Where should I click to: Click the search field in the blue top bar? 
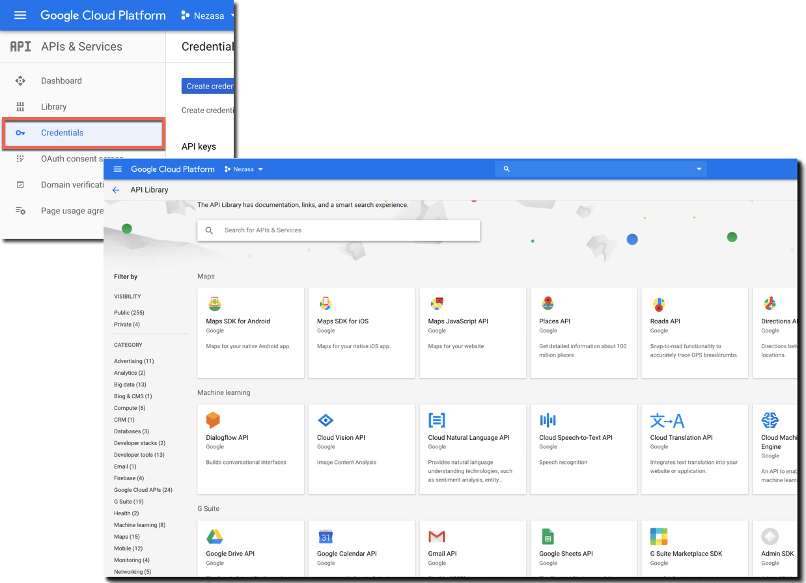600,169
